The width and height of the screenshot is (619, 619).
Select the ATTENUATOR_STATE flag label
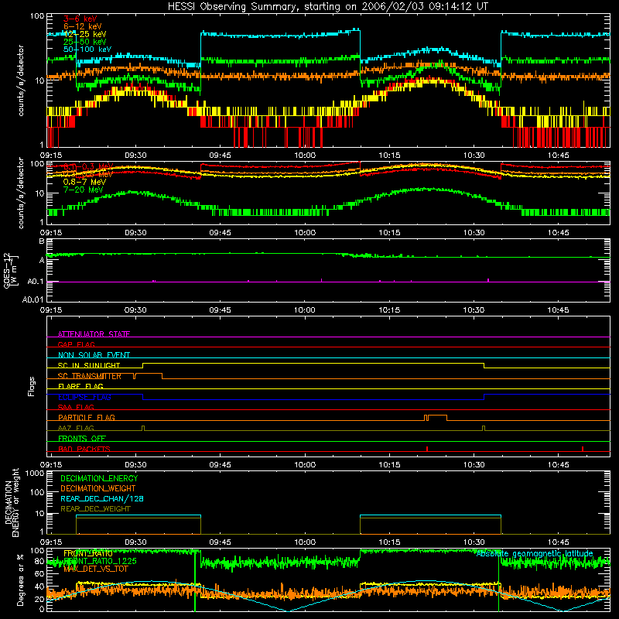coord(94,334)
